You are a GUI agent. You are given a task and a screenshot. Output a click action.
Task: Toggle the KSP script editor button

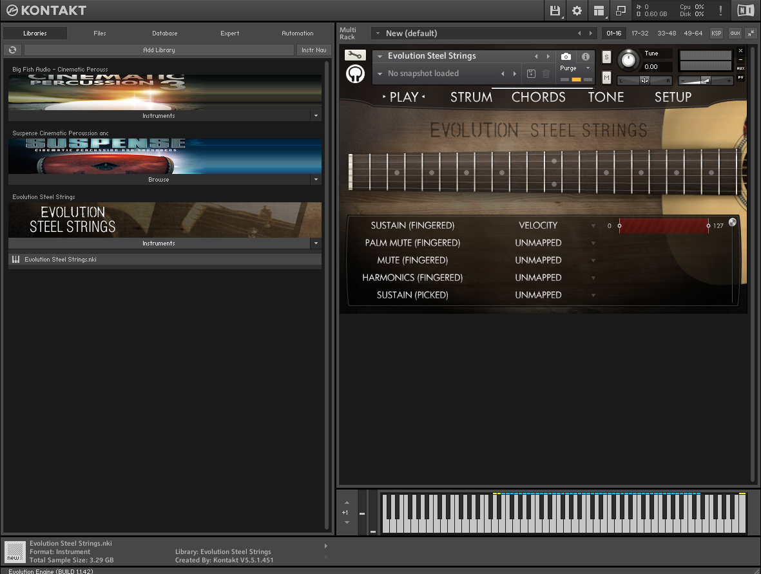717,33
